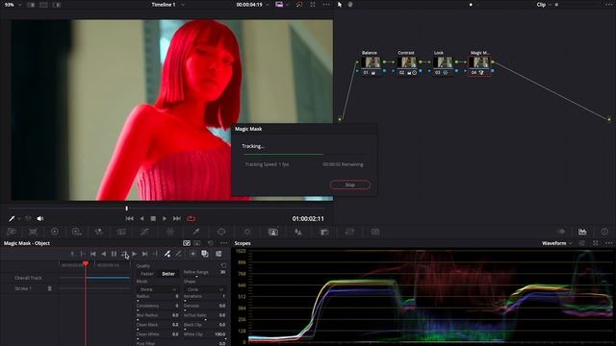Toggle full screen viewer
The height and width of the screenshot is (346, 616).
(x=313, y=4)
